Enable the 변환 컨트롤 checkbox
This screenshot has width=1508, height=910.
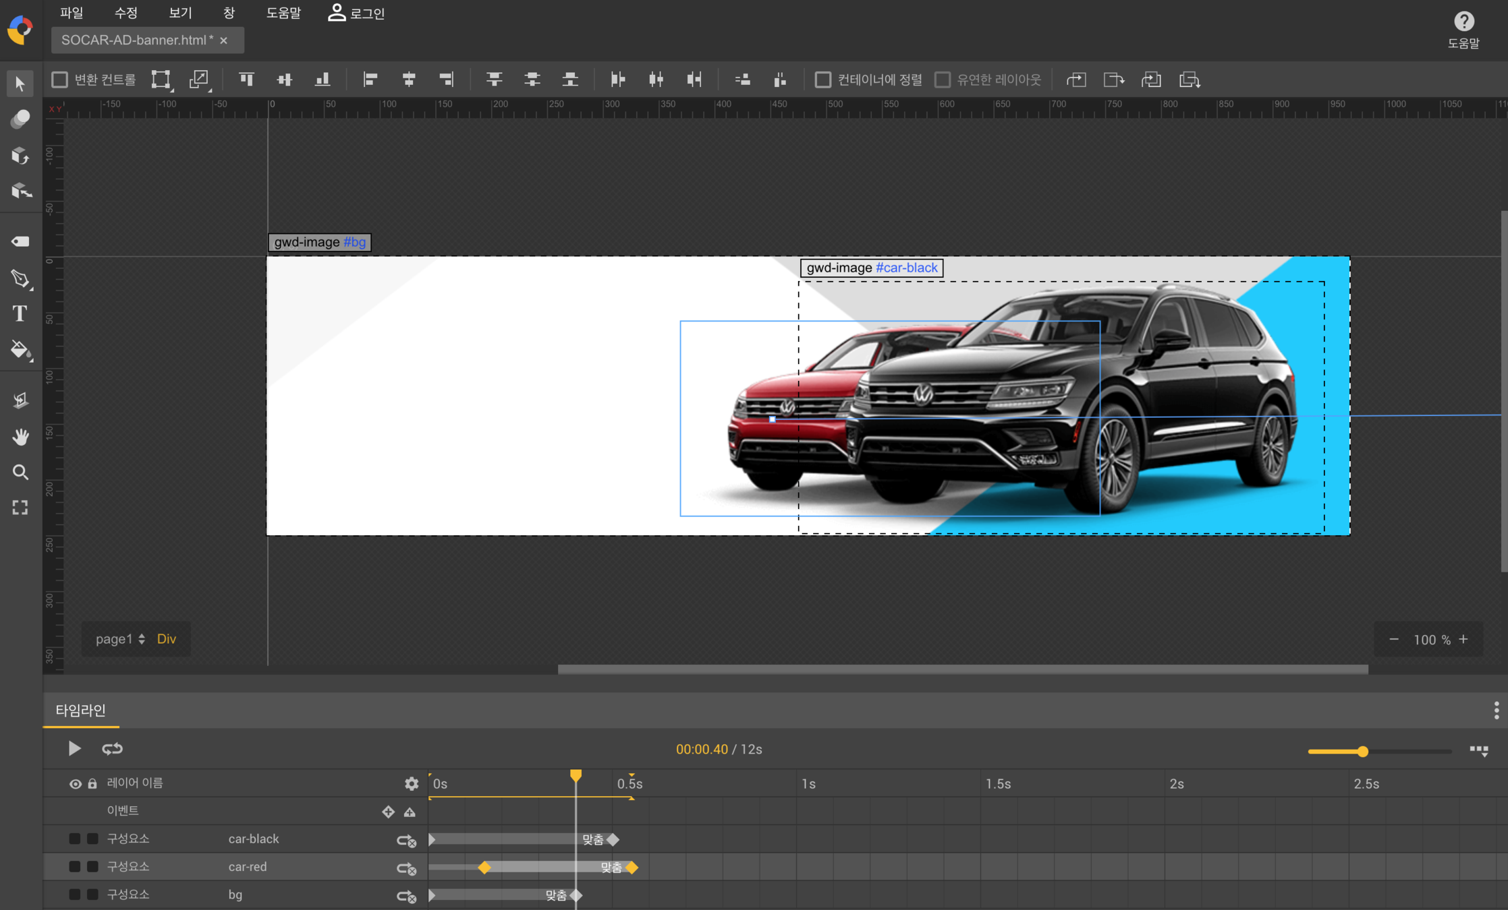click(x=60, y=80)
